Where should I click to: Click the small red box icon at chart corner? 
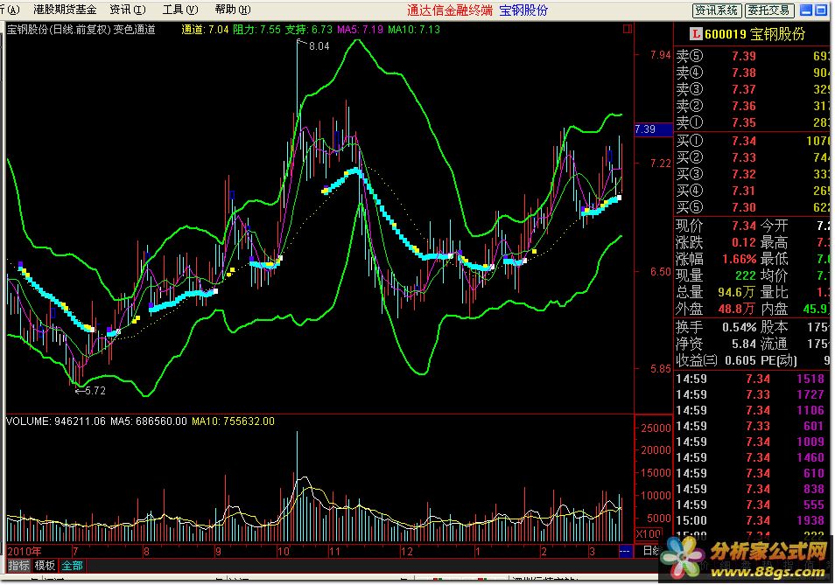click(628, 29)
